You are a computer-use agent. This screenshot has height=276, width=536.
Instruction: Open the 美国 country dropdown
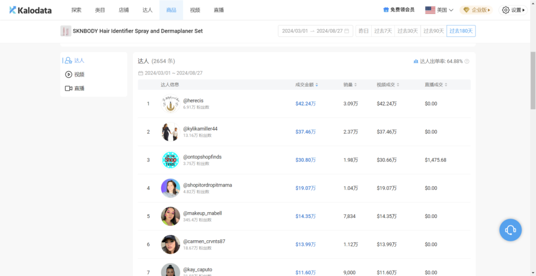click(x=439, y=10)
